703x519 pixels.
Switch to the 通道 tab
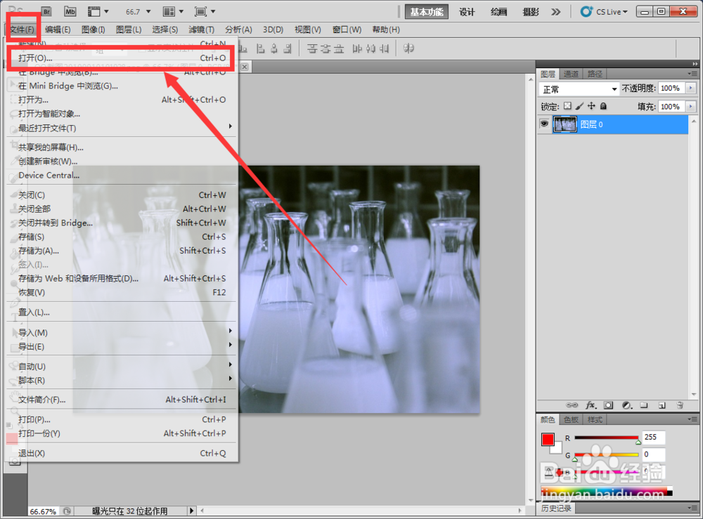(x=571, y=73)
